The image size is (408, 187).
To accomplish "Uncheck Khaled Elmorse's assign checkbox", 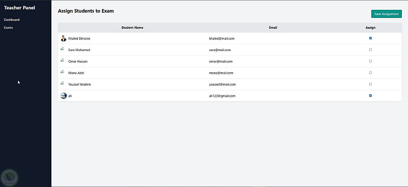I will pos(370,38).
